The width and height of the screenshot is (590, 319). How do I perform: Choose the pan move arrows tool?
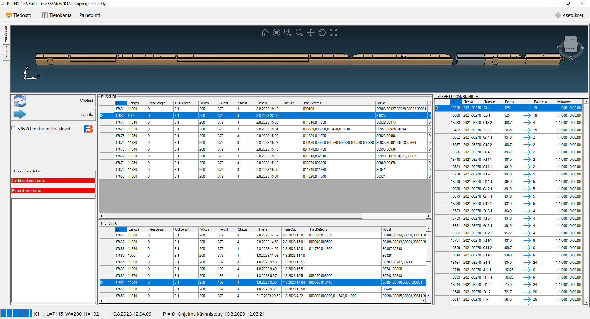click(x=310, y=33)
